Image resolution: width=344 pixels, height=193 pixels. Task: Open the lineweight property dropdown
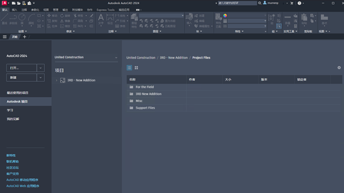[247, 21]
